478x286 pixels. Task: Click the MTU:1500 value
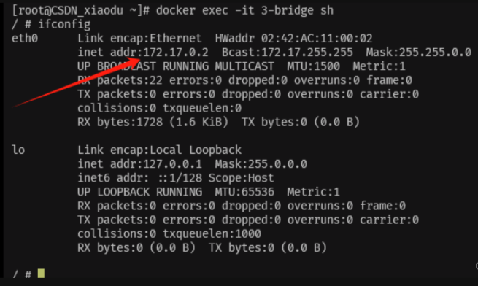click(x=313, y=66)
